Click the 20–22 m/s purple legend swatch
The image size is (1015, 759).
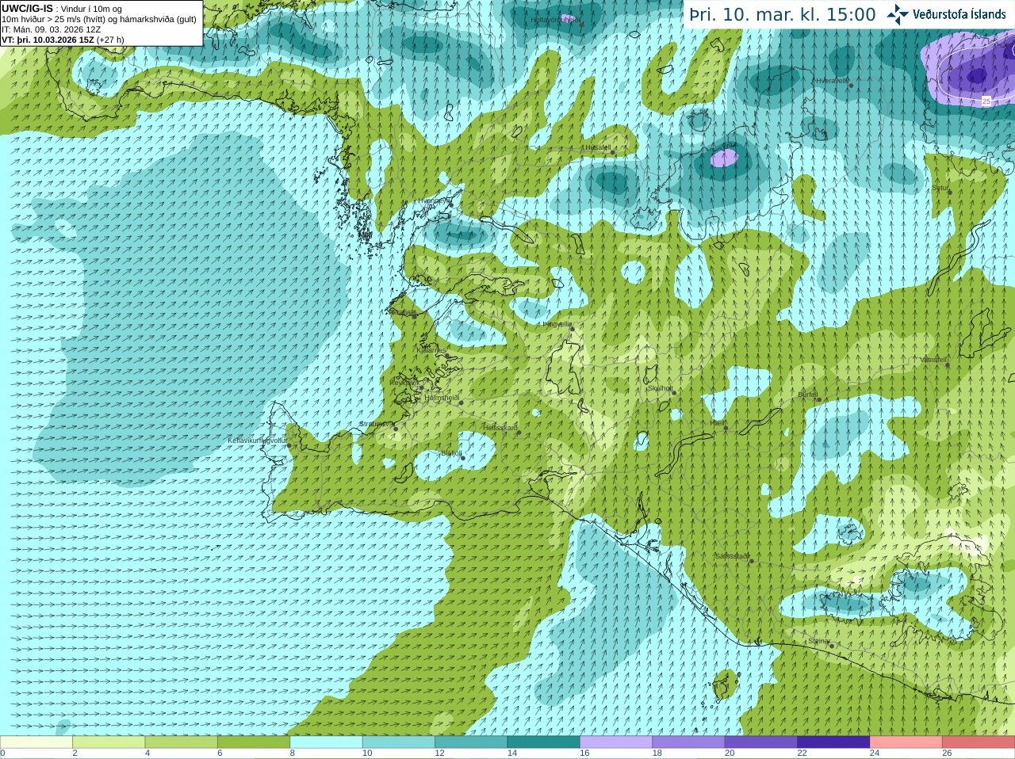(761, 742)
